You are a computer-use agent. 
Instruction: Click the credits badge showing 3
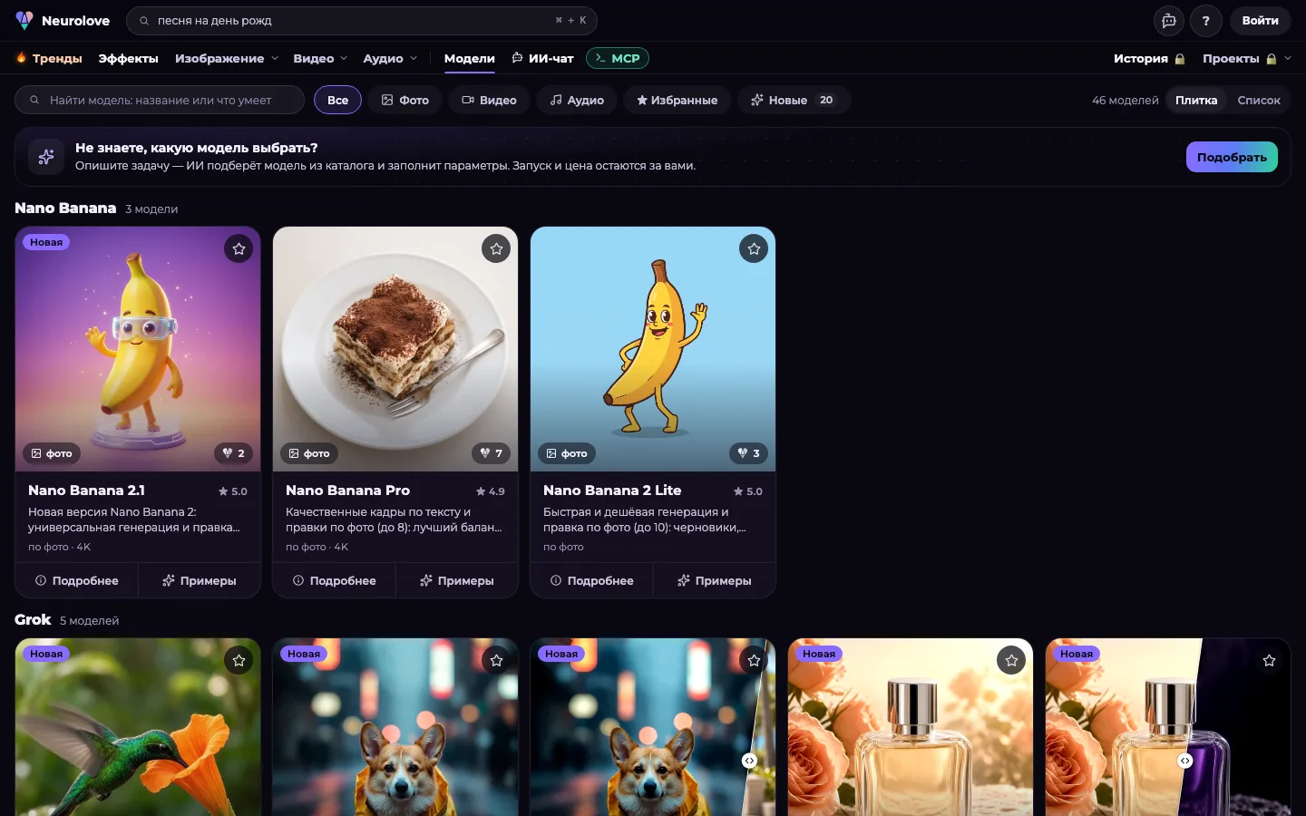tap(749, 453)
